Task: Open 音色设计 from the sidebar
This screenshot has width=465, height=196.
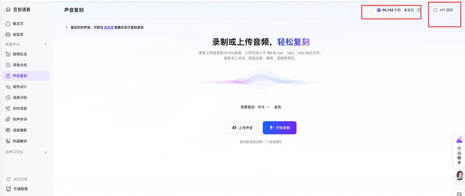Action: (x=26, y=87)
